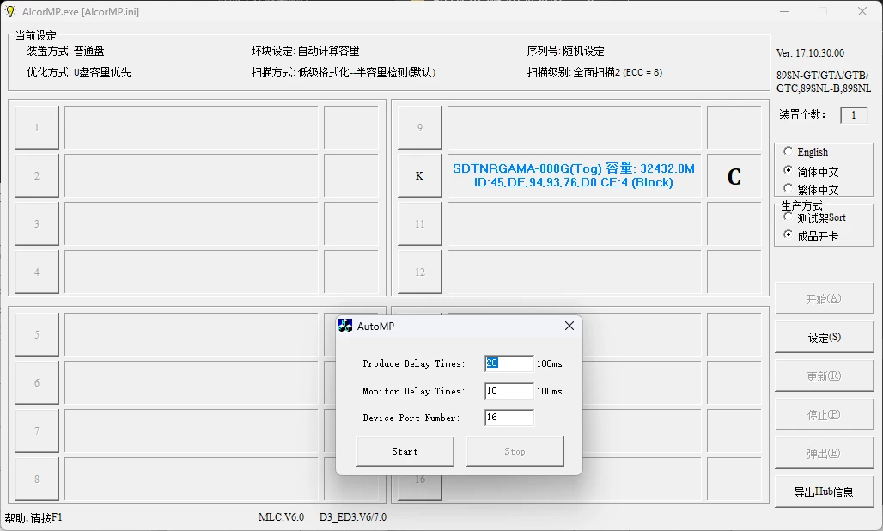Click the AutoMP icon in the dialog title bar
The height and width of the screenshot is (531, 883).
[x=346, y=326]
